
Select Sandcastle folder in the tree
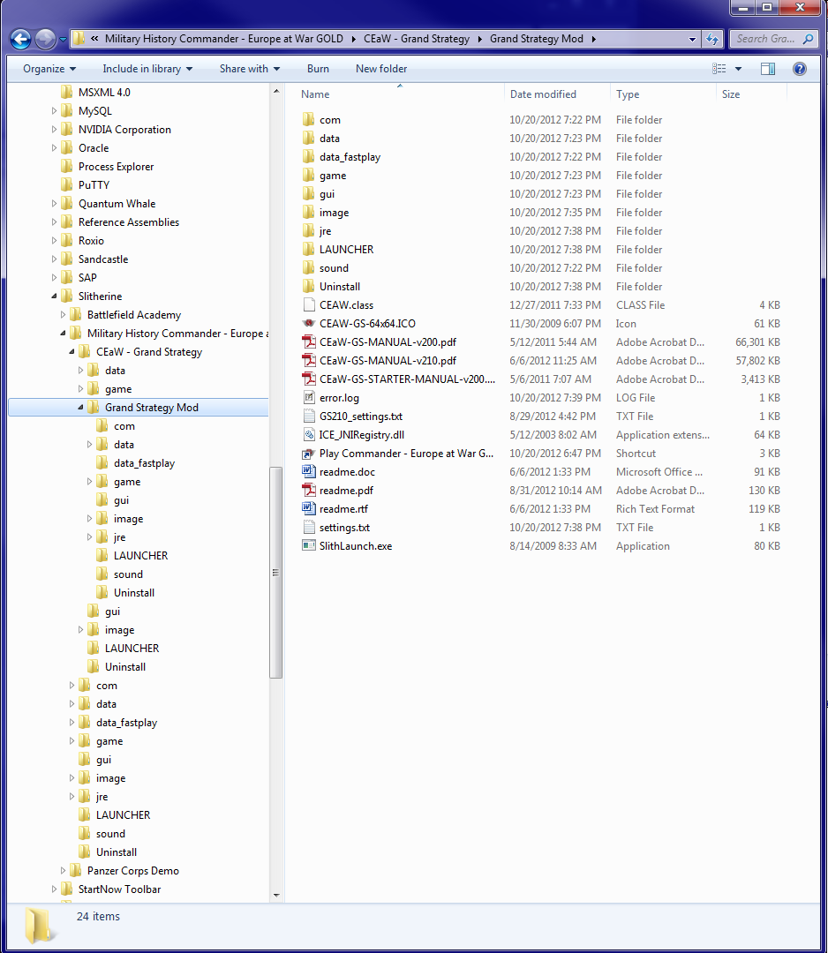pos(102,259)
